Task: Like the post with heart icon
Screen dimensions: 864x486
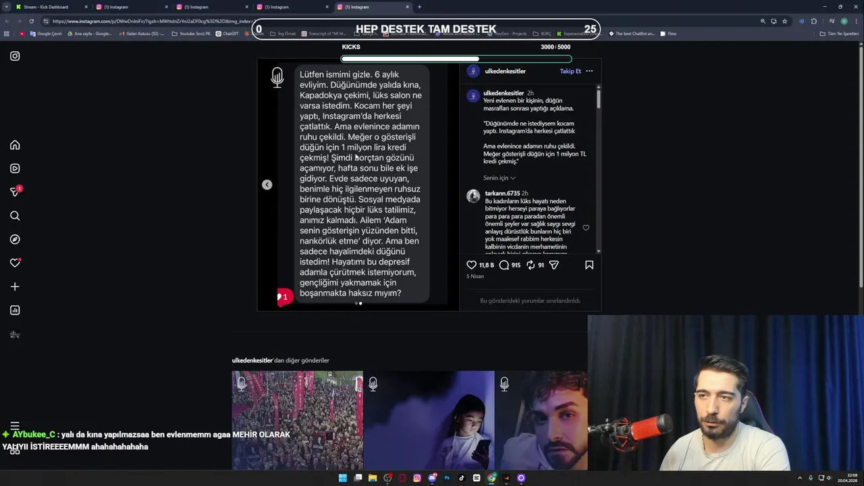Action: (x=472, y=265)
